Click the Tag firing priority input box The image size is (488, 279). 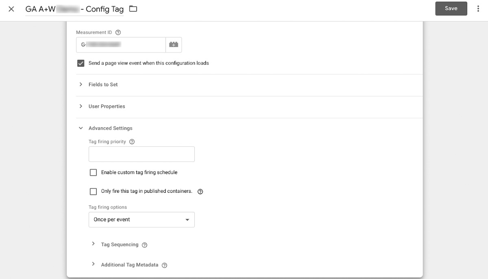pyautogui.click(x=142, y=155)
